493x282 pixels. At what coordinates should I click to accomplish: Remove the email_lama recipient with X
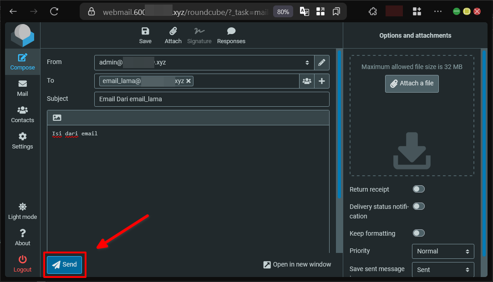tap(188, 81)
